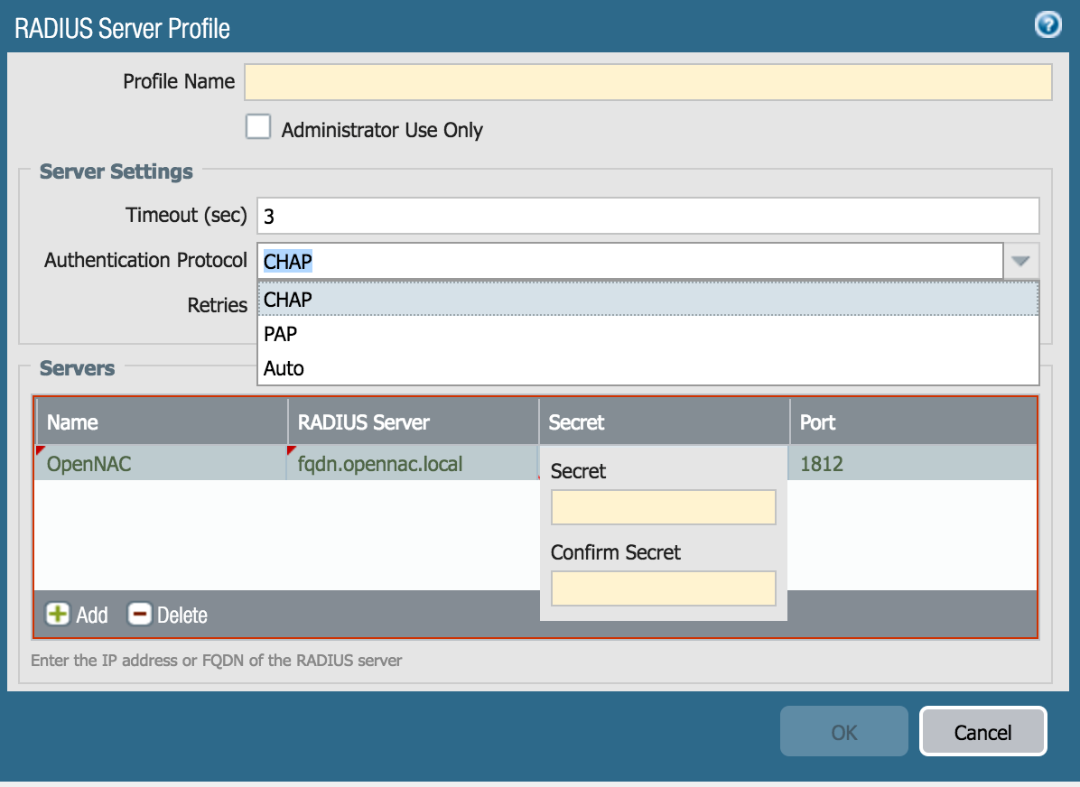Click the green plus Add icon
1080x787 pixels.
point(58,615)
